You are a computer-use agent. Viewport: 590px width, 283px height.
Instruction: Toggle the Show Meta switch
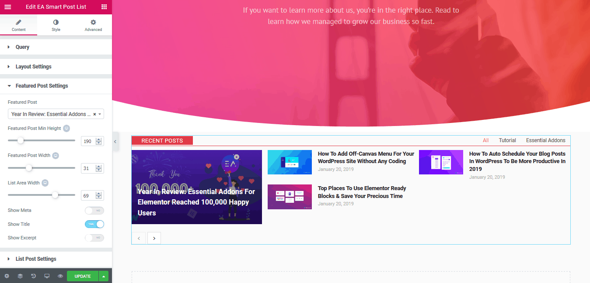[x=94, y=211]
